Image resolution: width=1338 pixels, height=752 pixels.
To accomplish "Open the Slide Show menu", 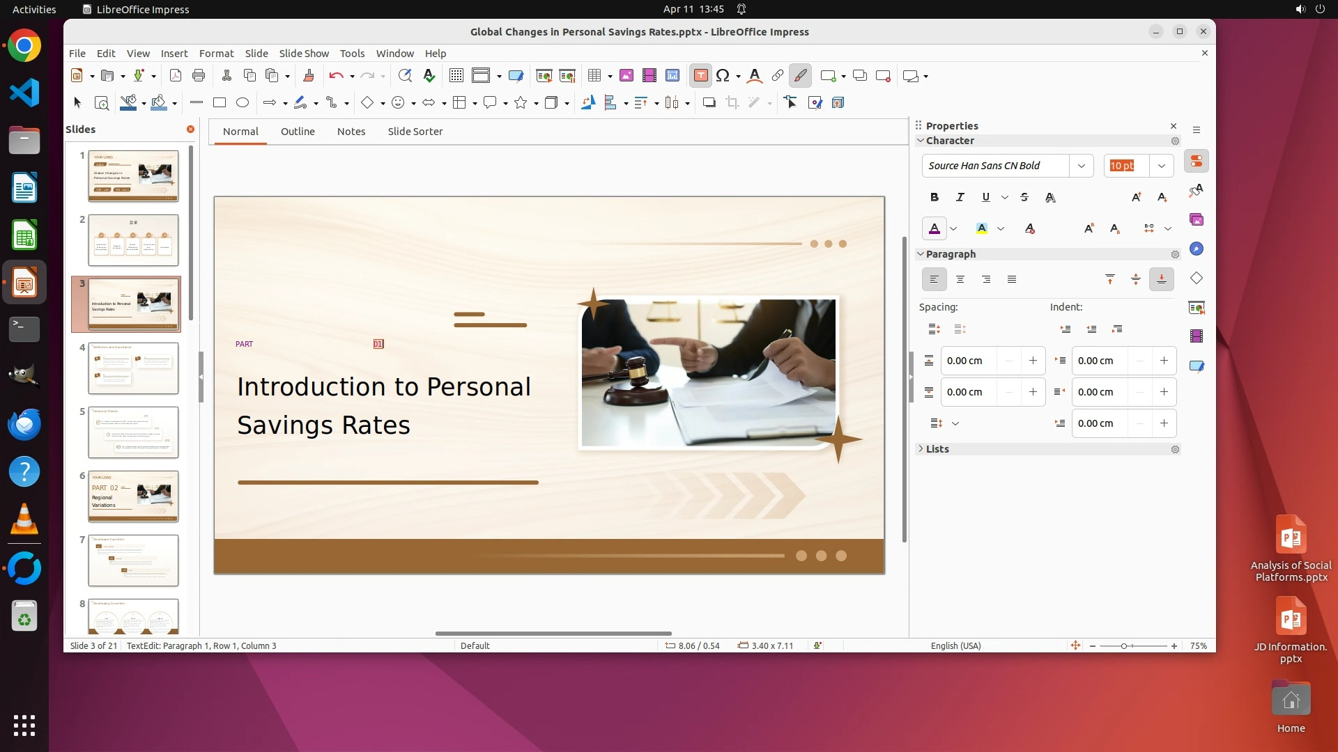I will [x=303, y=54].
